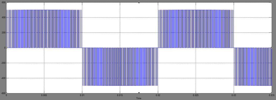This screenshot has width=276, height=100.
Task: Click the 0.015 x-axis tick label
Action: click(120, 95)
